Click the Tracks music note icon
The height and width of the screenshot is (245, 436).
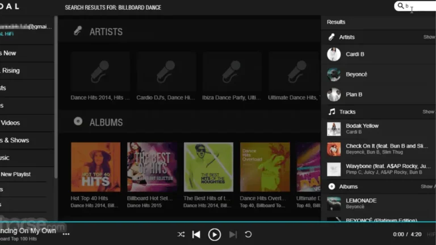point(332,112)
